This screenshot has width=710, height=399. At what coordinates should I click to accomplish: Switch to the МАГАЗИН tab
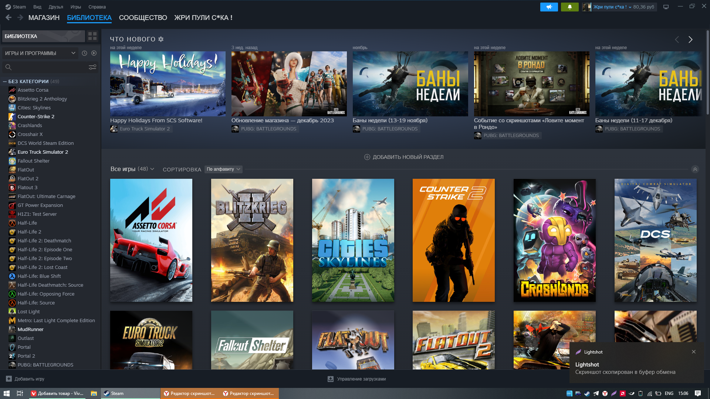click(x=44, y=18)
